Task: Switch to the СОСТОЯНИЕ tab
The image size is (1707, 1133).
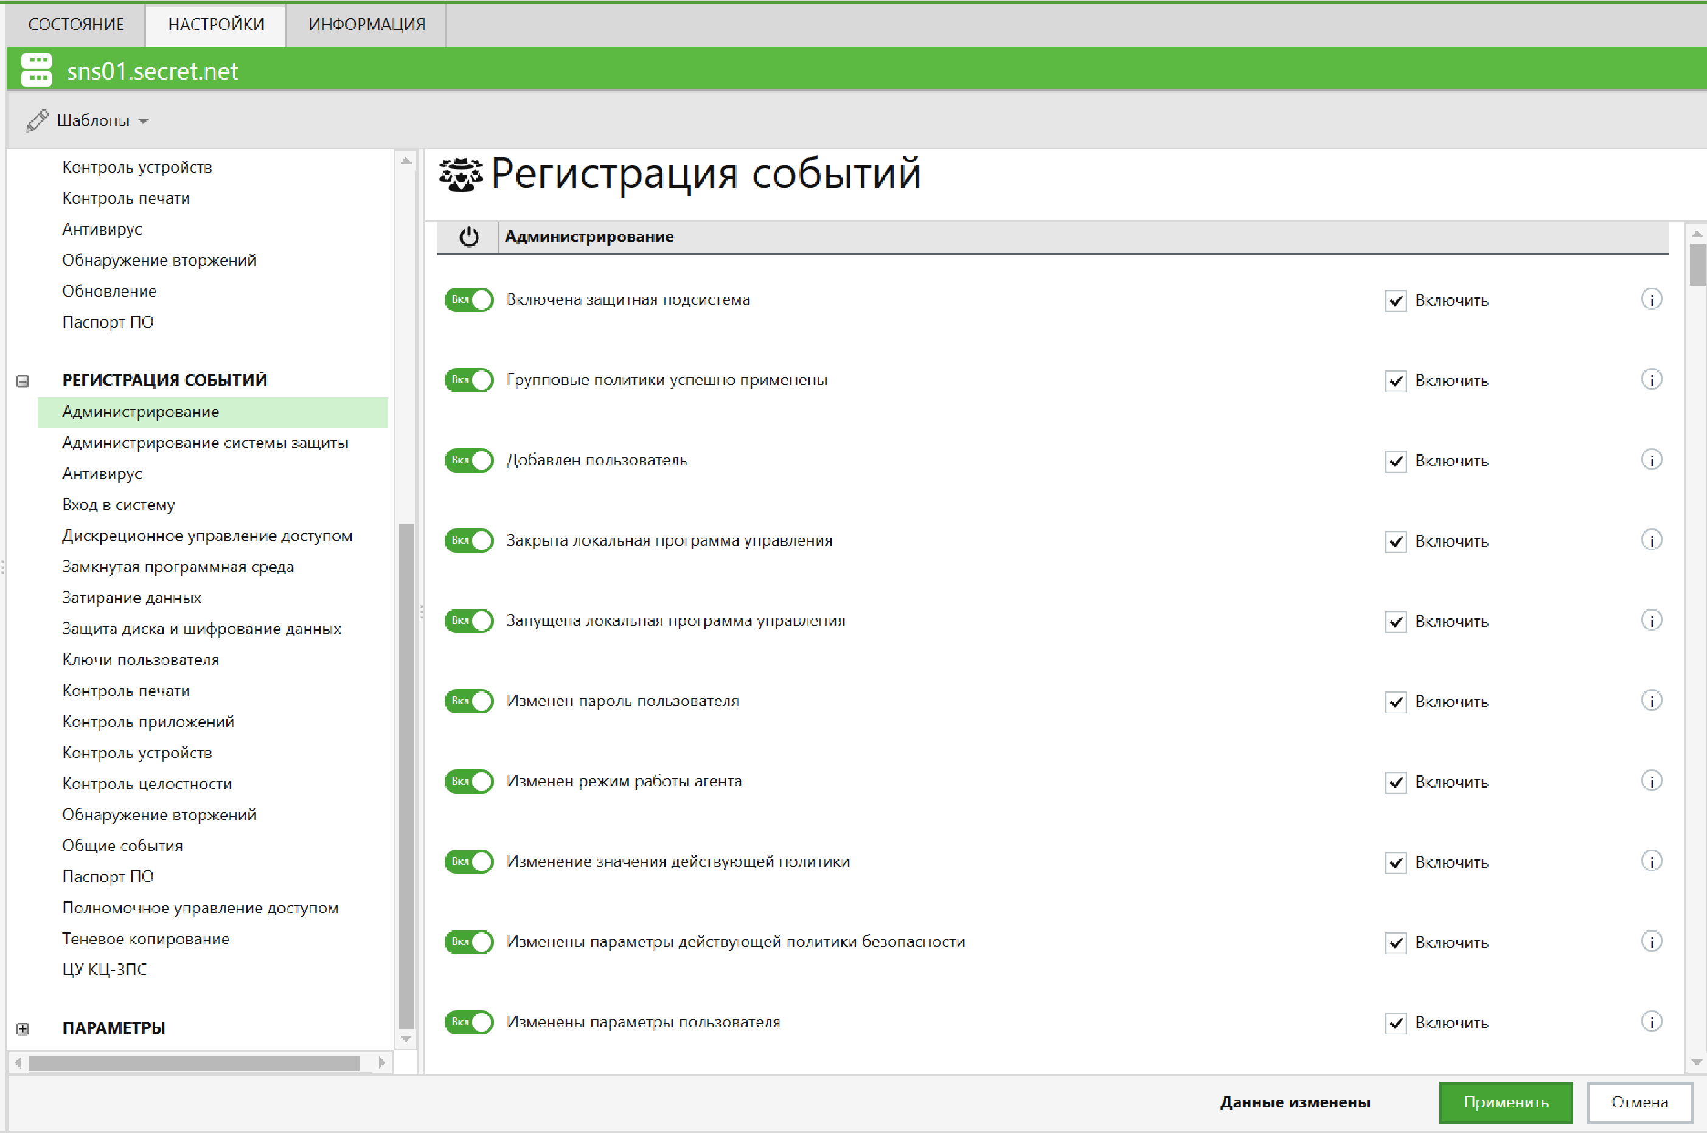Action: (76, 24)
